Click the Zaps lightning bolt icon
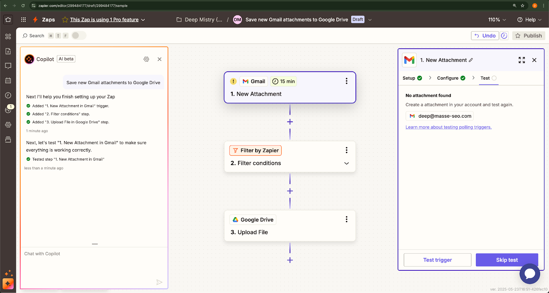This screenshot has height=293, width=549. click(35, 20)
